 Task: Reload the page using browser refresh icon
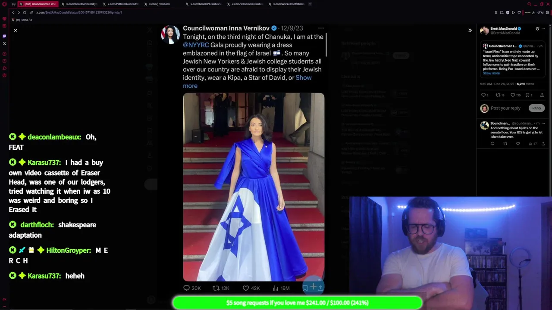pos(25,12)
